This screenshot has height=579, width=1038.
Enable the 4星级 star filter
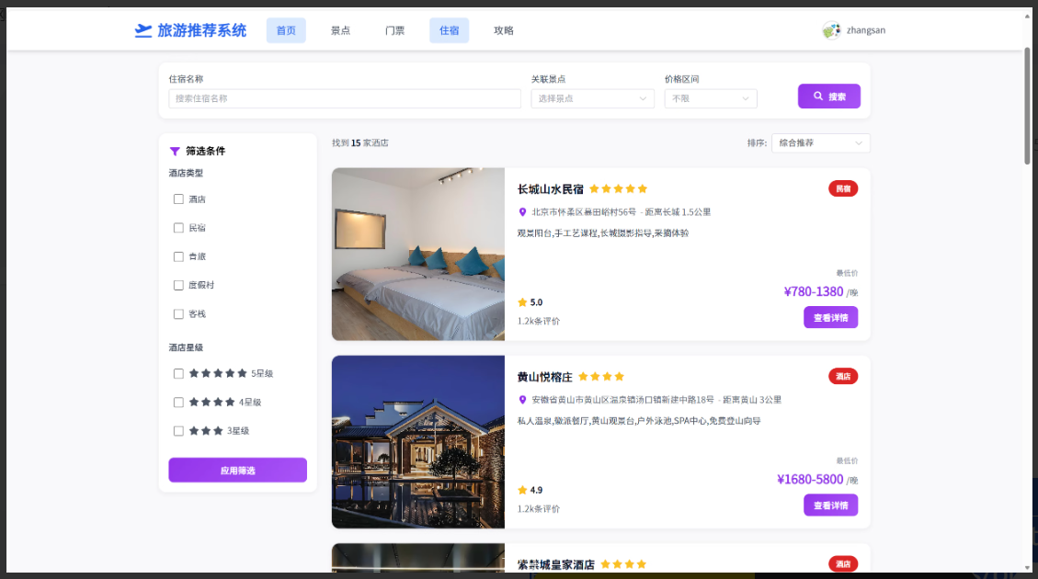(x=178, y=403)
